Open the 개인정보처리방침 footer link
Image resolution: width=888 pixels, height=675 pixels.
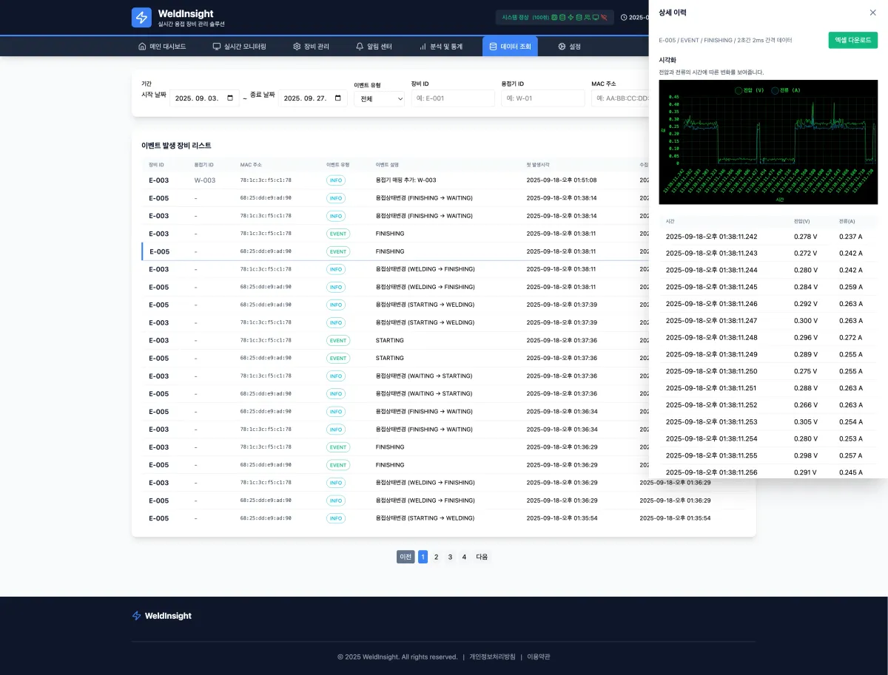pos(492,657)
